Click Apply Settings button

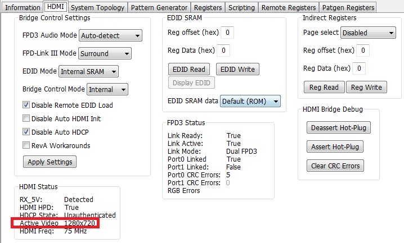(x=50, y=162)
